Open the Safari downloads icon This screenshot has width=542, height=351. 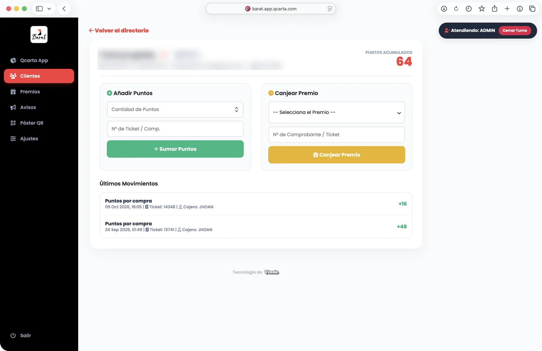point(444,9)
